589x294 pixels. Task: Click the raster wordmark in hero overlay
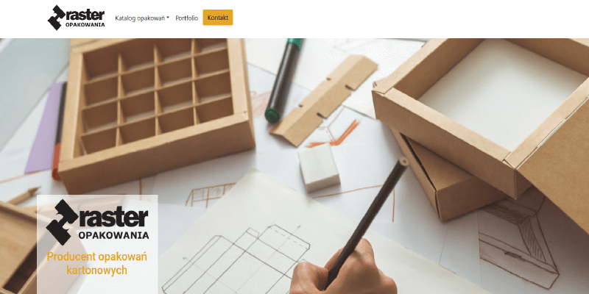[x=114, y=217]
